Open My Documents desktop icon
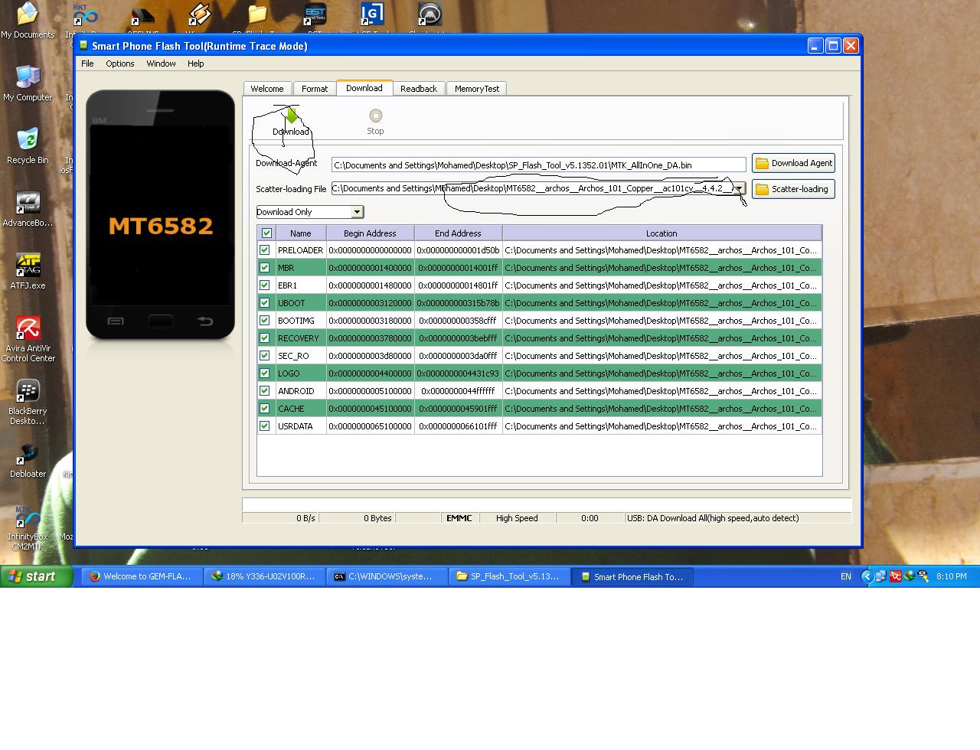The image size is (980, 750). (x=28, y=14)
